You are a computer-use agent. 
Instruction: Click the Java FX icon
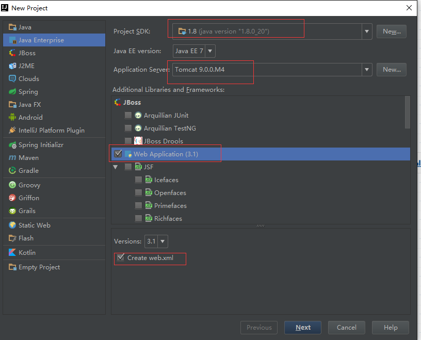(x=12, y=104)
